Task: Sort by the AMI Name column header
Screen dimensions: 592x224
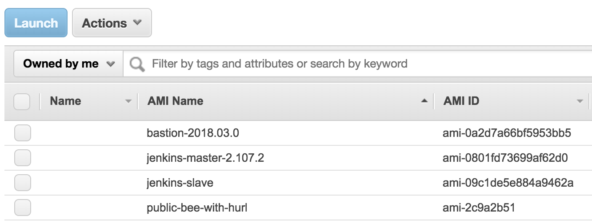Action: (176, 101)
